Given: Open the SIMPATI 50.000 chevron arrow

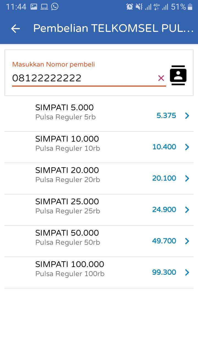Looking at the screenshot, I should pos(187,241).
